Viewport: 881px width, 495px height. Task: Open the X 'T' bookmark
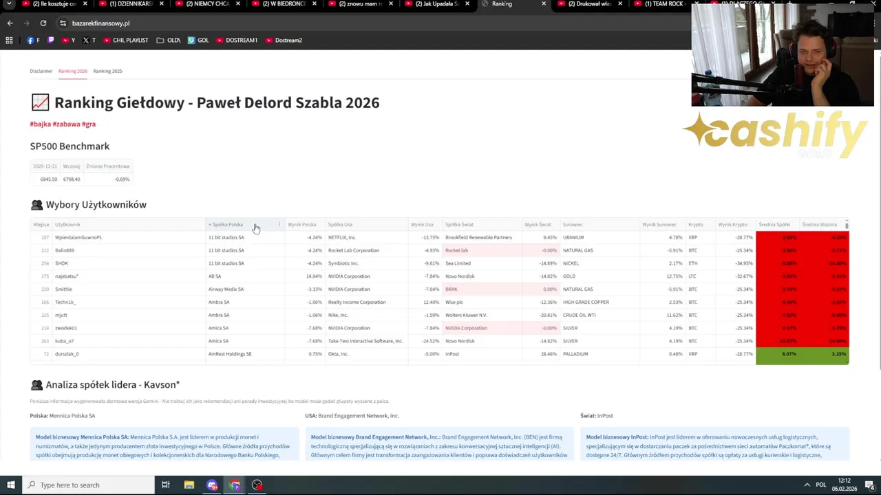pyautogui.click(x=89, y=41)
